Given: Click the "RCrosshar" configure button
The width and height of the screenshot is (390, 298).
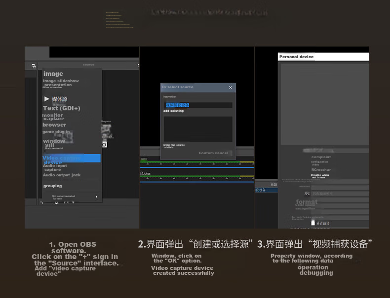Looking at the screenshot, I should tap(321, 170).
